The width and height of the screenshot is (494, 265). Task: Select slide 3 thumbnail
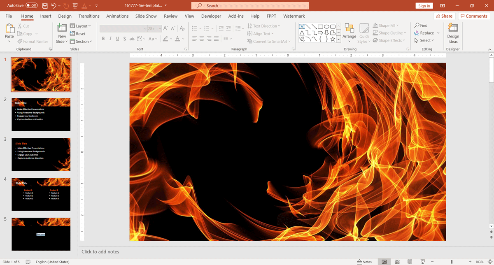[x=41, y=154]
